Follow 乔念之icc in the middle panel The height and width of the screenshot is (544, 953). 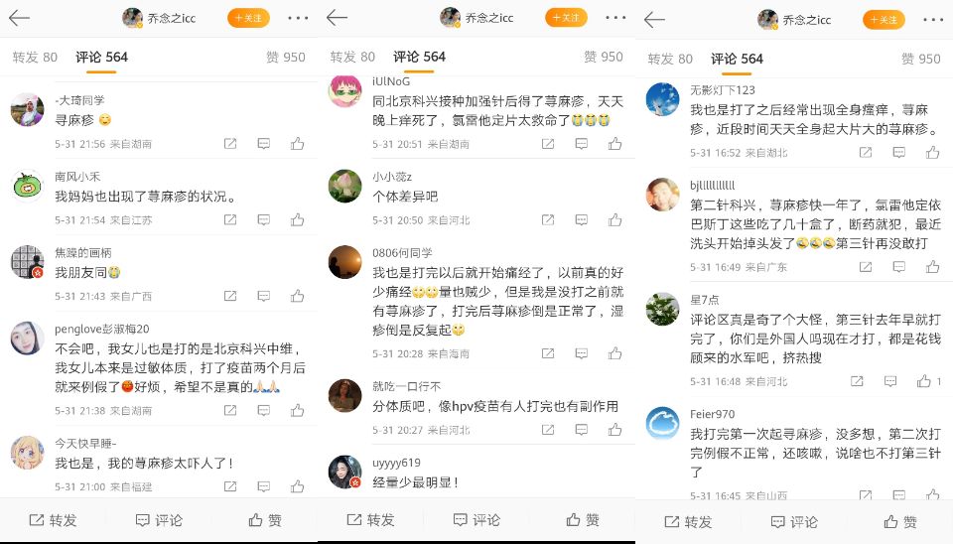coord(566,18)
